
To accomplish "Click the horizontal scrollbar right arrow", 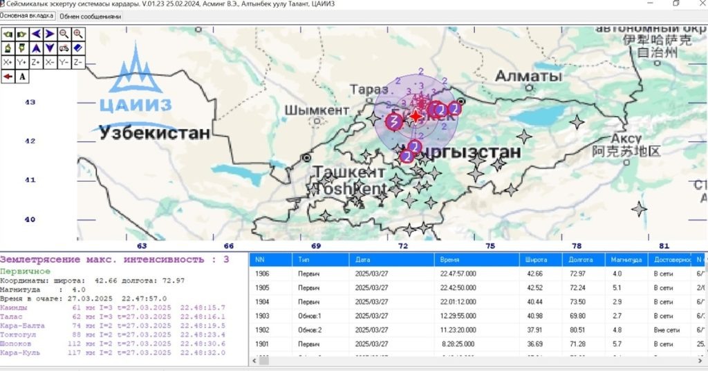I will pos(700,361).
